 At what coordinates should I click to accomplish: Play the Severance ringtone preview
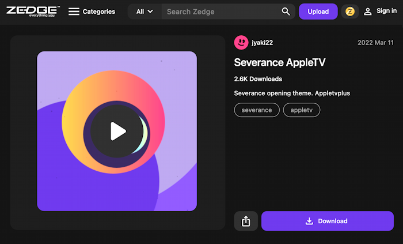pos(117,132)
